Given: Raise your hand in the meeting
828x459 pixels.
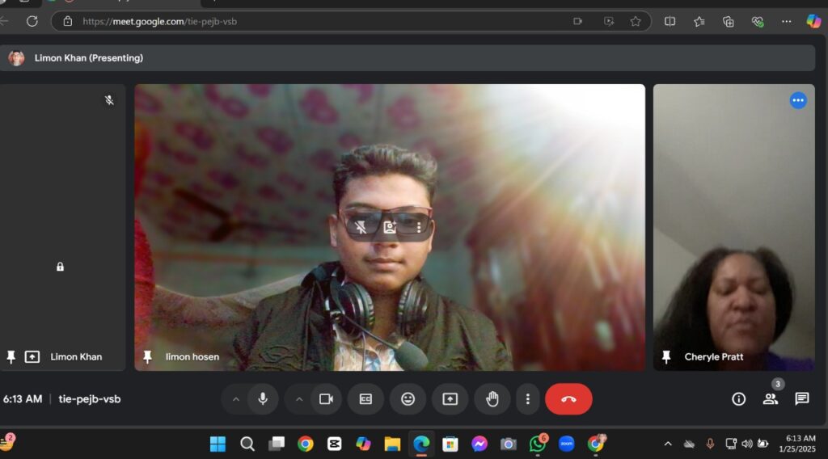Looking at the screenshot, I should (x=492, y=399).
